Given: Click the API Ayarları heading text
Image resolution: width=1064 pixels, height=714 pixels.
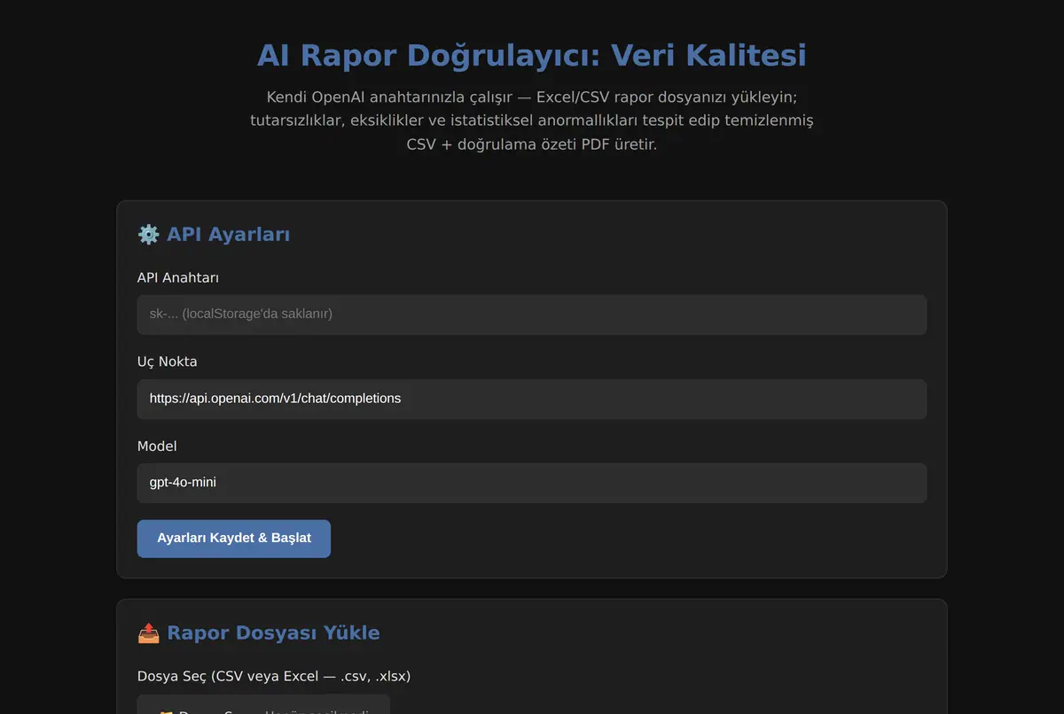Looking at the screenshot, I should point(229,235).
